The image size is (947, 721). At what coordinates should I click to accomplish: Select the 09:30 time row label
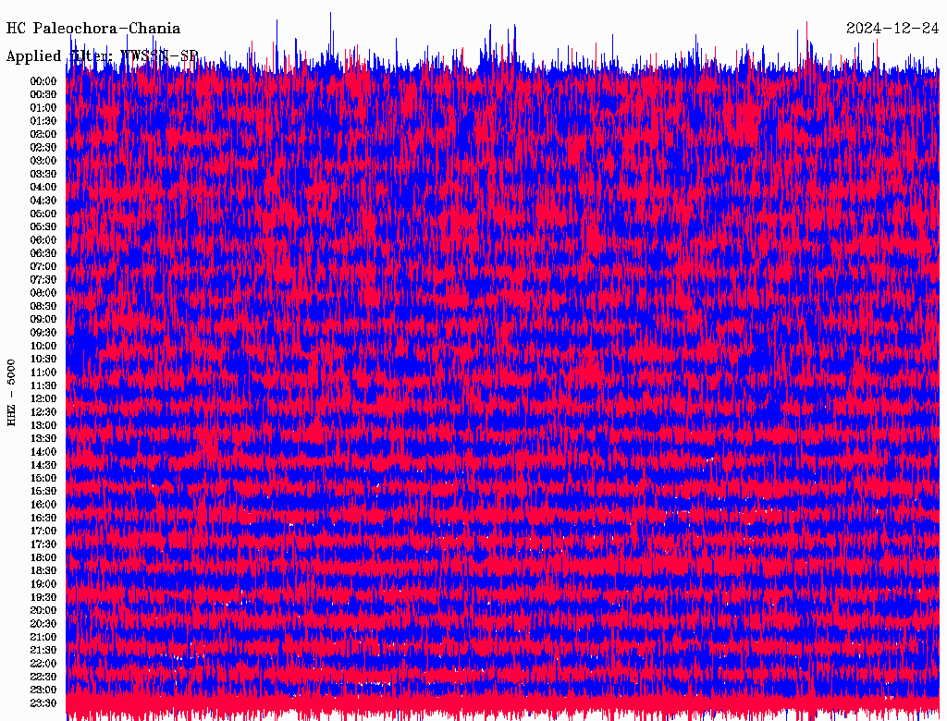coord(43,334)
